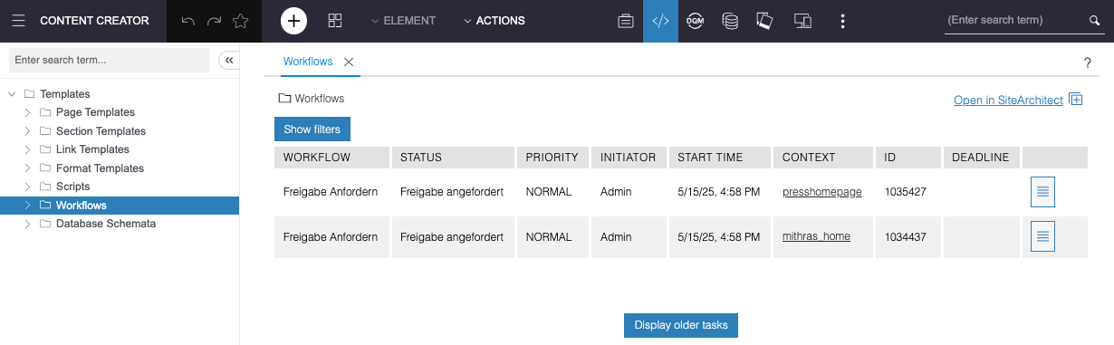The height and width of the screenshot is (345, 1114).
Task: Open the three-dot more options menu
Action: 843,21
